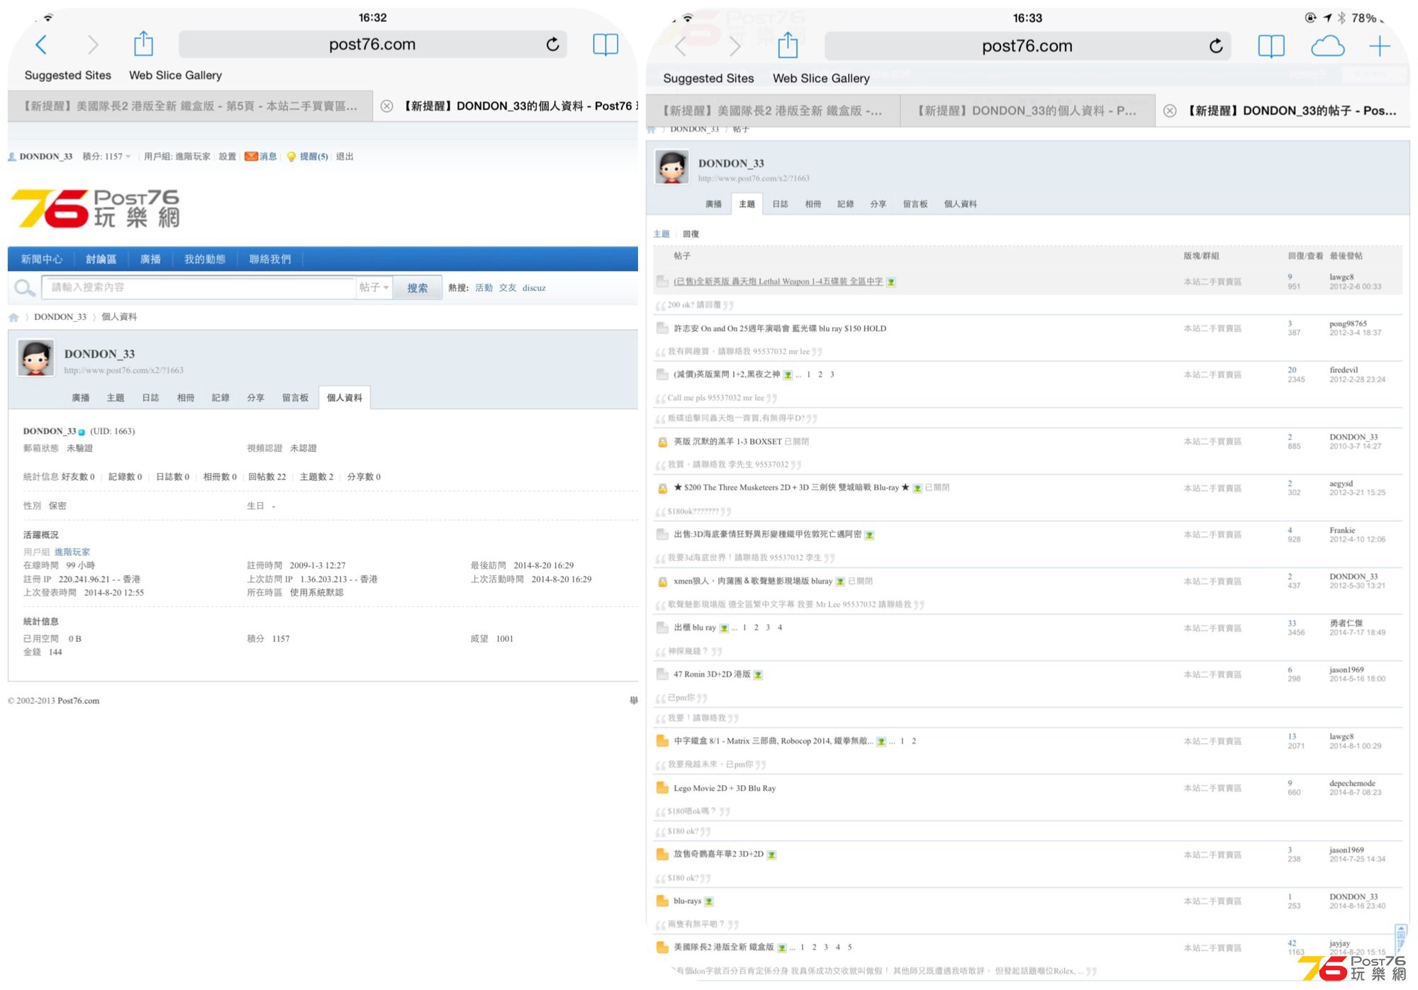The height and width of the screenshot is (990, 1418).
Task: Click the discuz hot search link
Action: pos(534,288)
